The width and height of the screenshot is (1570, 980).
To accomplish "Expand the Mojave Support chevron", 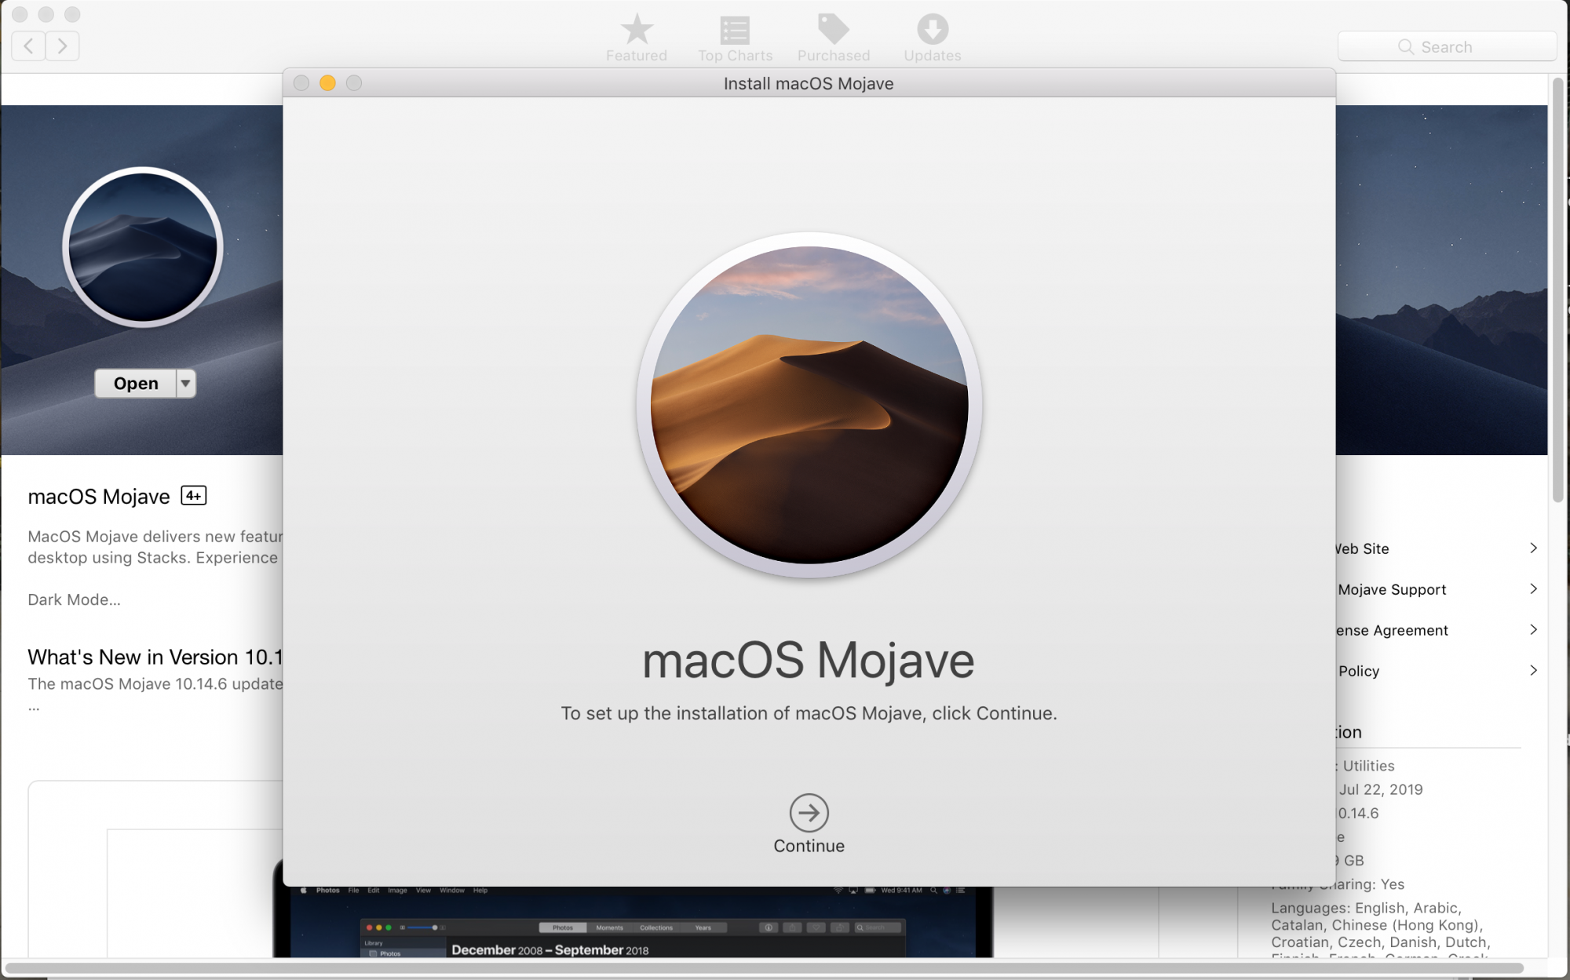I will [x=1532, y=589].
